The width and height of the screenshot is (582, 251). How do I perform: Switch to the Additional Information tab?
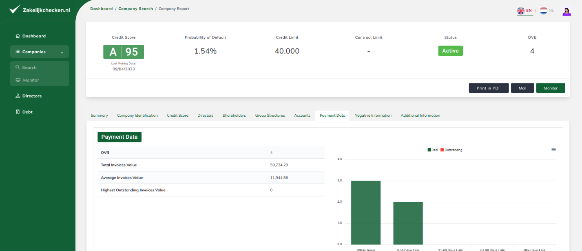click(x=420, y=116)
